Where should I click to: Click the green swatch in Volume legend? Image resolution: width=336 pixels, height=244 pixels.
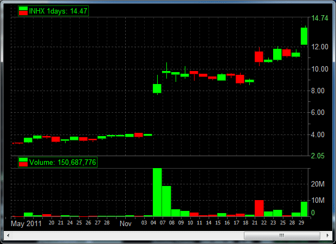coord(23,160)
